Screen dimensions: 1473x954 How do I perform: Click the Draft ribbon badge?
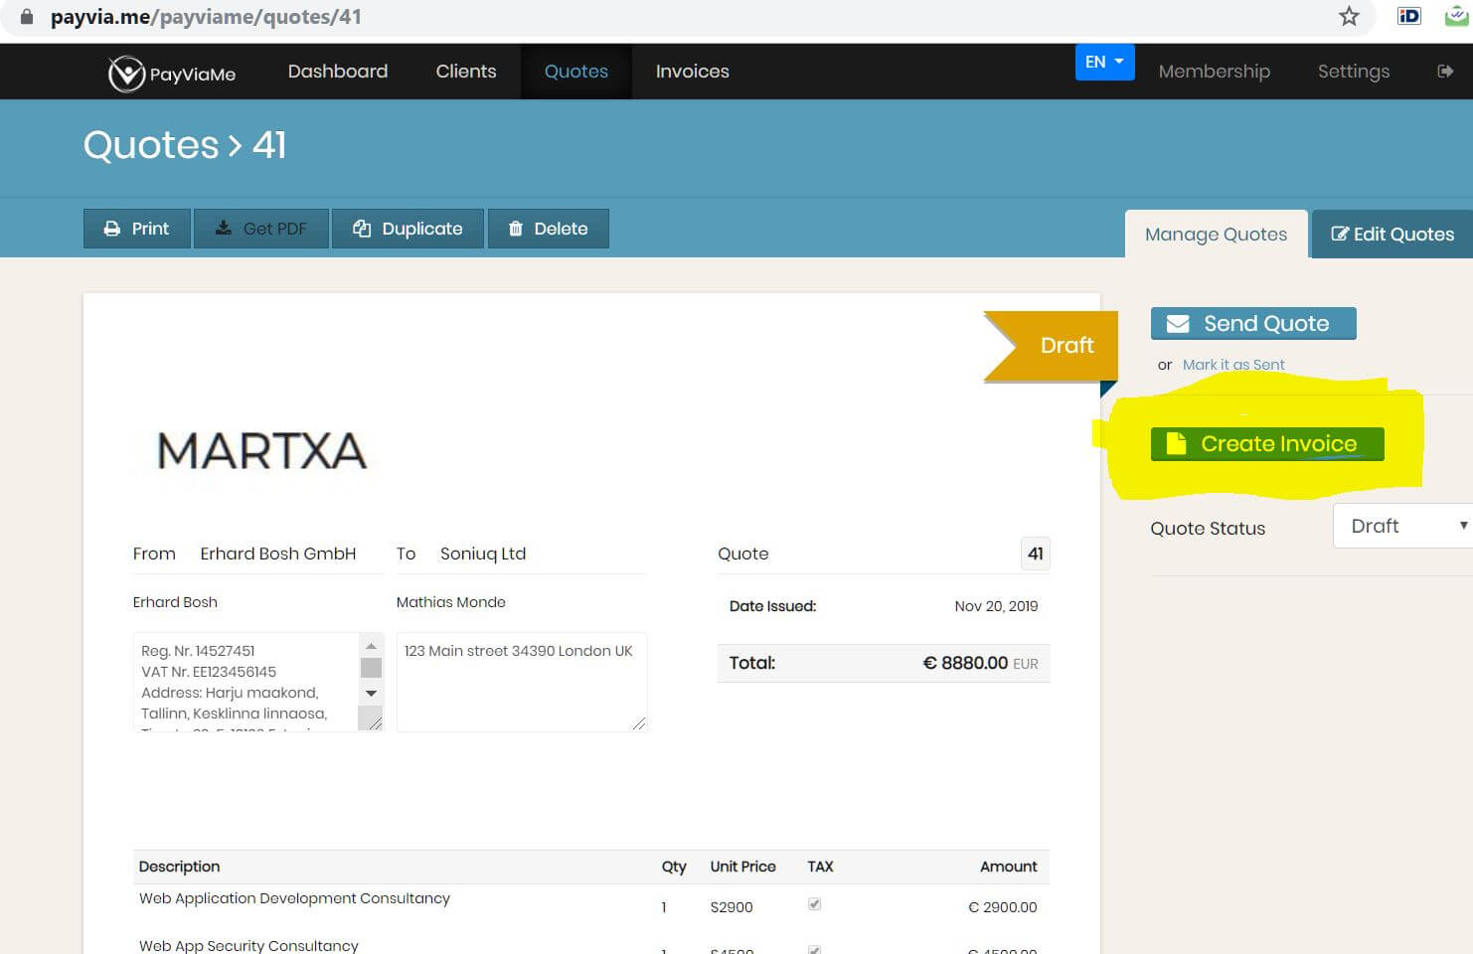click(1052, 346)
